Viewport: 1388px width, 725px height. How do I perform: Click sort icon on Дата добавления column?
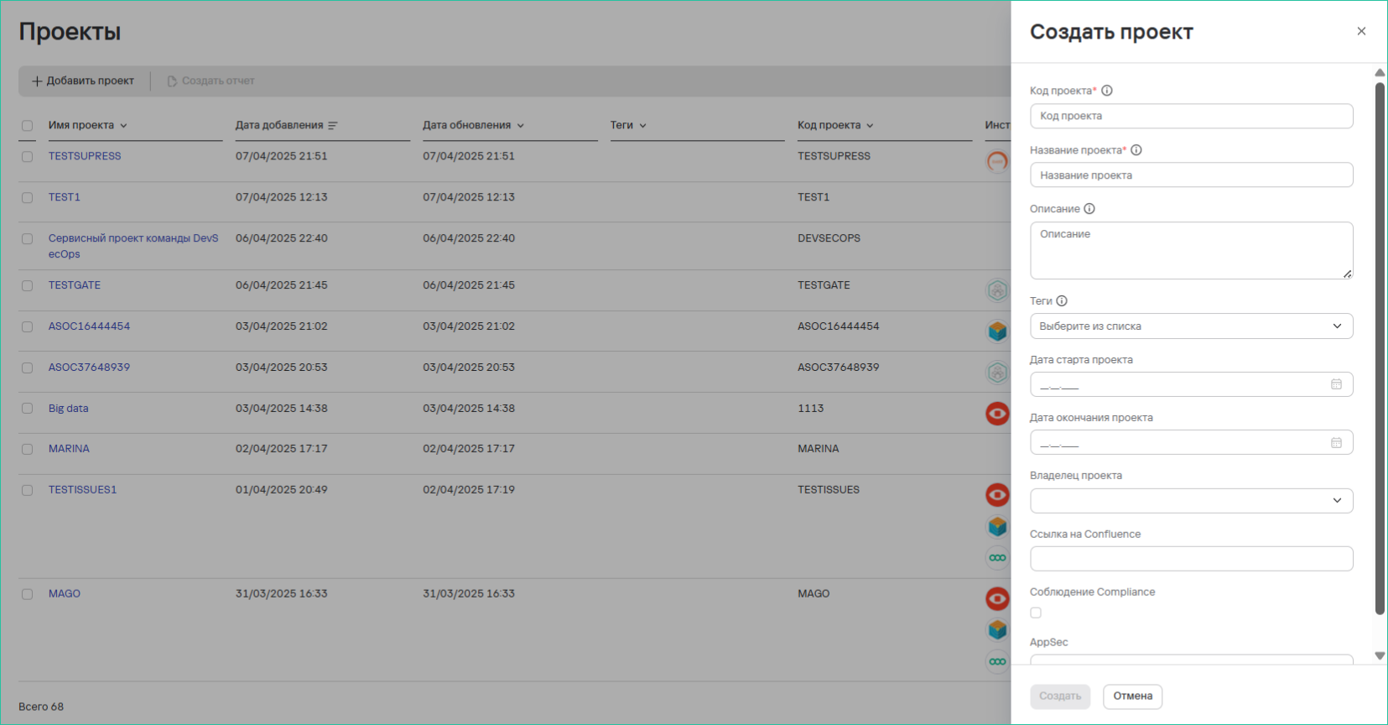(x=333, y=126)
